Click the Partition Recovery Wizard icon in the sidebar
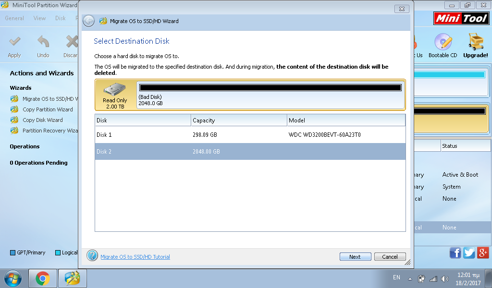 (x=14, y=131)
